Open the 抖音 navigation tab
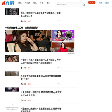 [x=42, y=3]
